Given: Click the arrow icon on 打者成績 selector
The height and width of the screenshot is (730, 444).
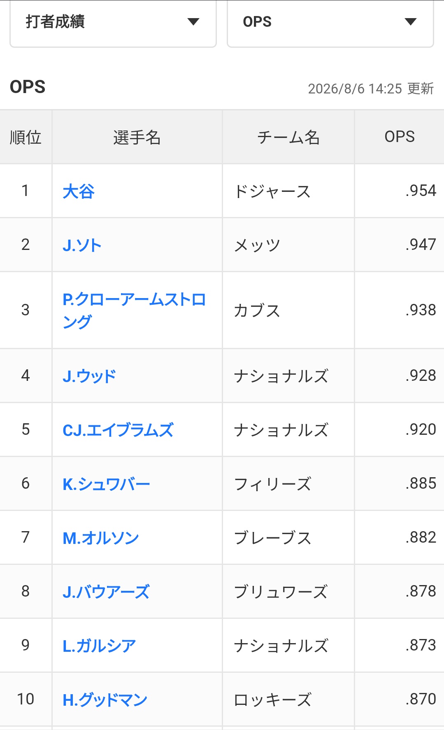Looking at the screenshot, I should [193, 21].
